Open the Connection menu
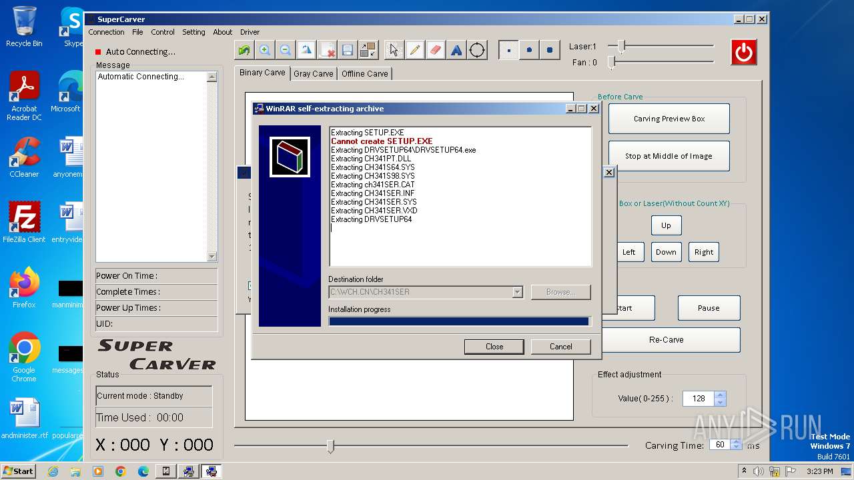 pos(107,32)
